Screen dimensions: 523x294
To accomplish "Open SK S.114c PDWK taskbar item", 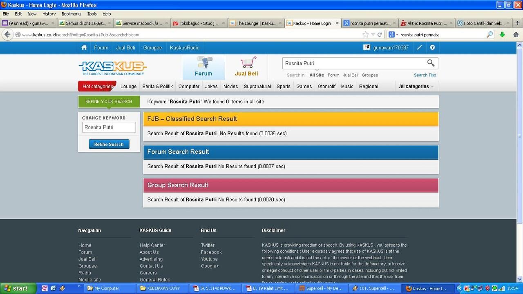I will (x=216, y=288).
